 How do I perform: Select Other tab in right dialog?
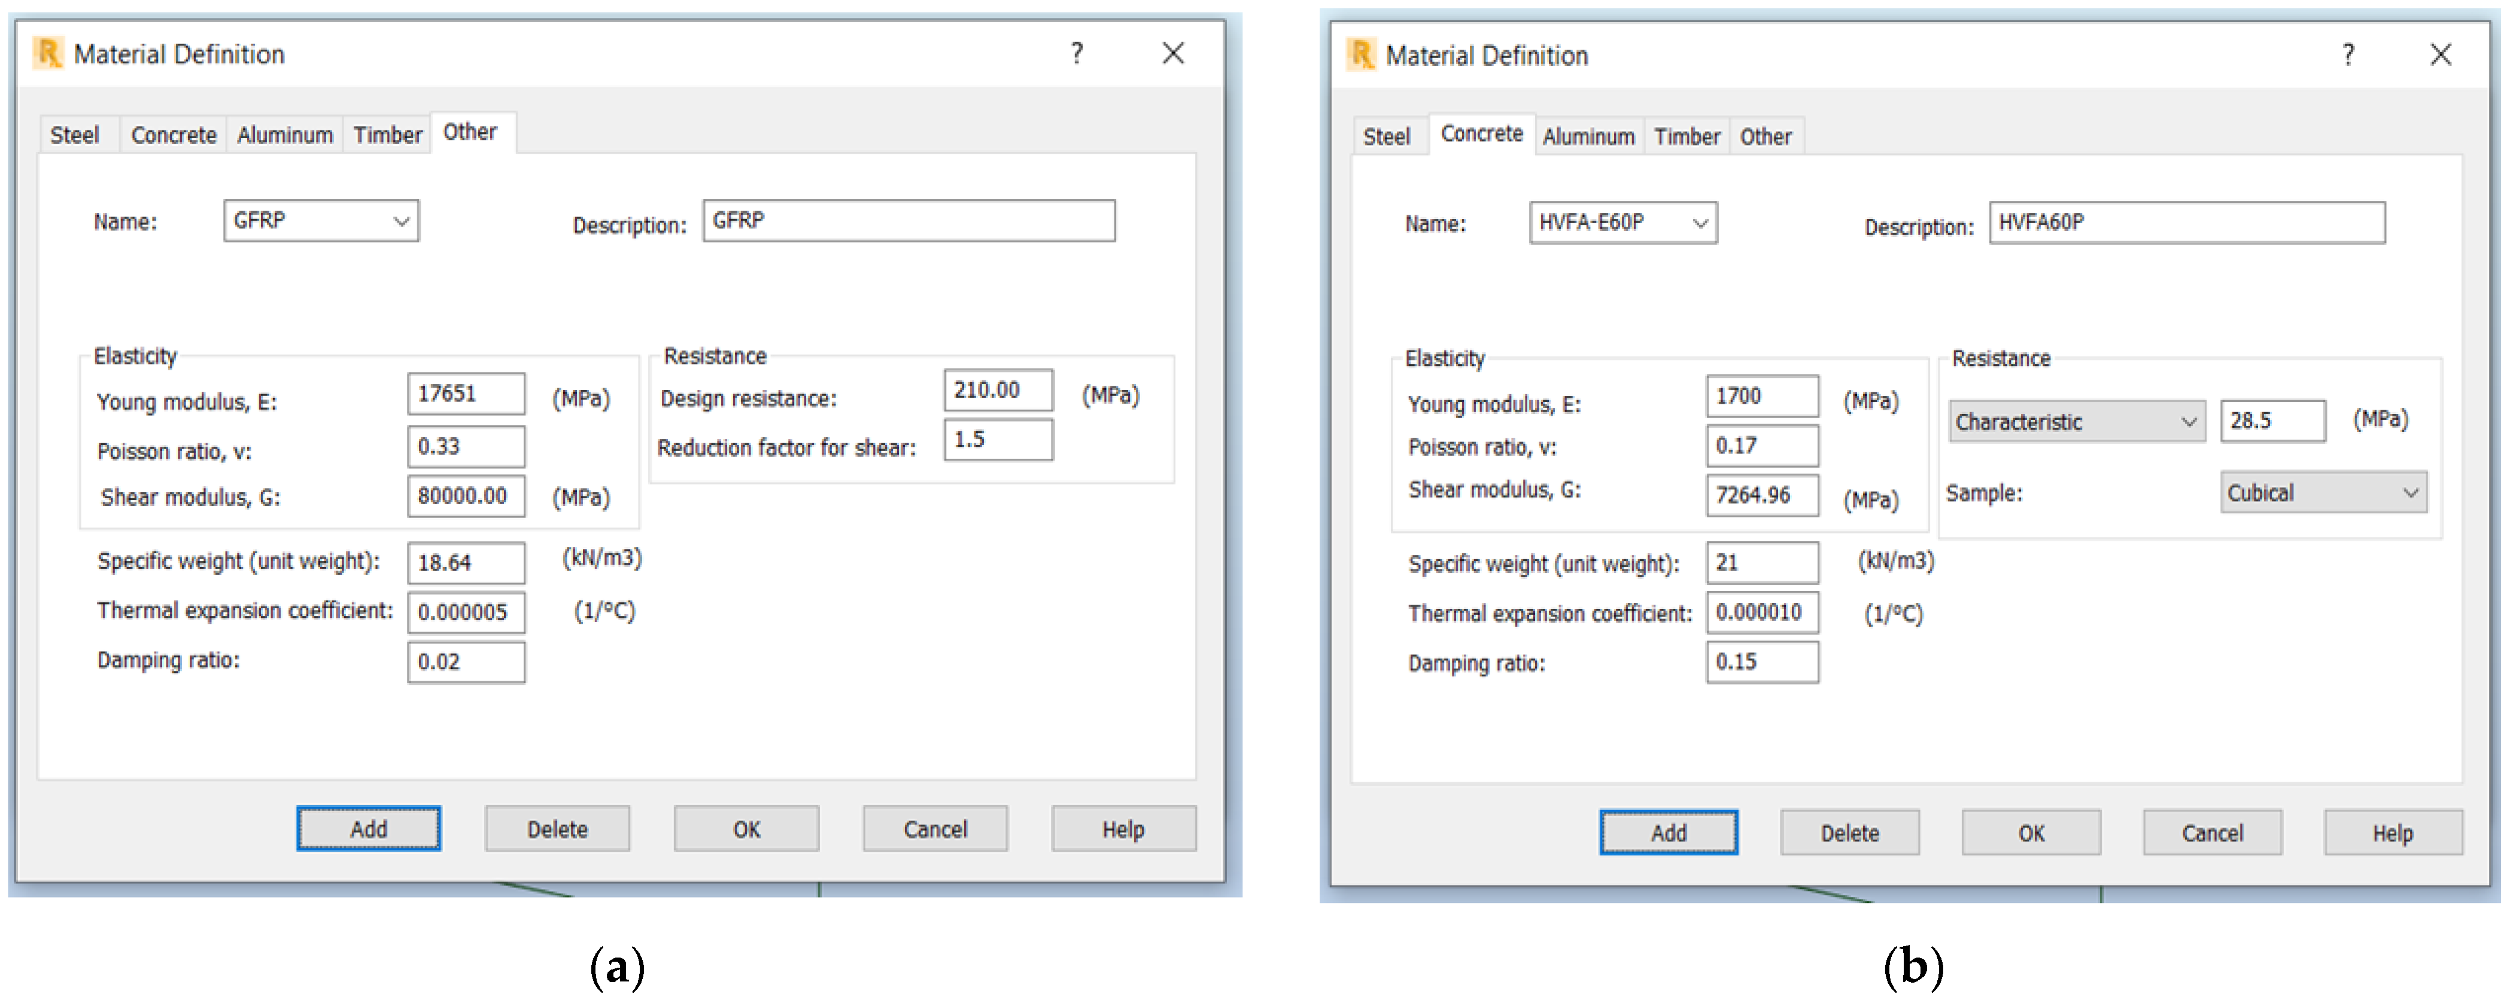[x=1765, y=138]
